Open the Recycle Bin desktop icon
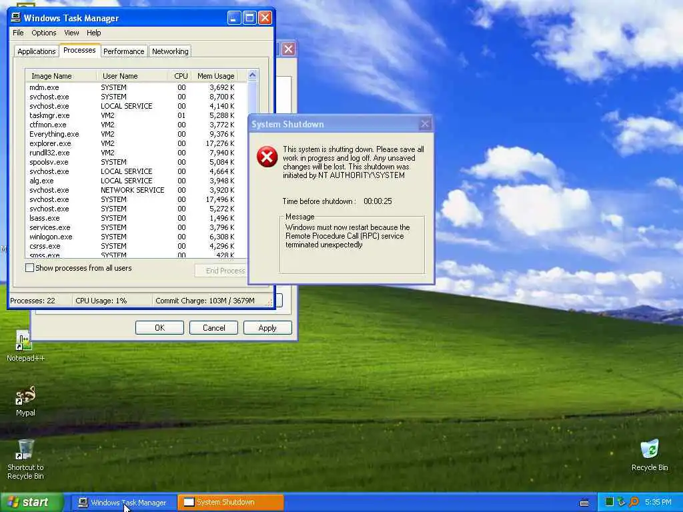683x512 pixels. (650, 455)
